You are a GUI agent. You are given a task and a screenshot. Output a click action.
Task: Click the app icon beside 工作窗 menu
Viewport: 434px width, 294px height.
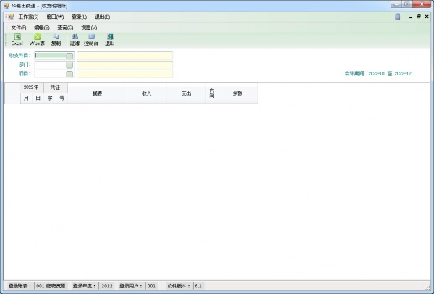coord(11,17)
